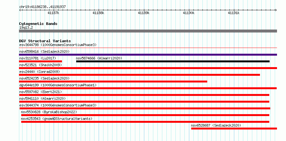Click the black nsv5874666 variant bar
The width and height of the screenshot is (286, 141).
tap(173, 61)
